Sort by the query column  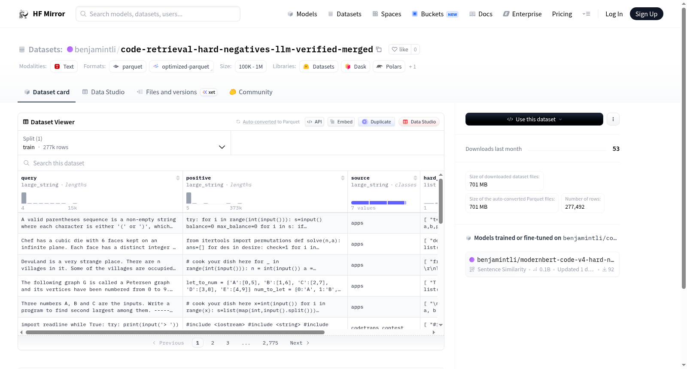pos(178,178)
